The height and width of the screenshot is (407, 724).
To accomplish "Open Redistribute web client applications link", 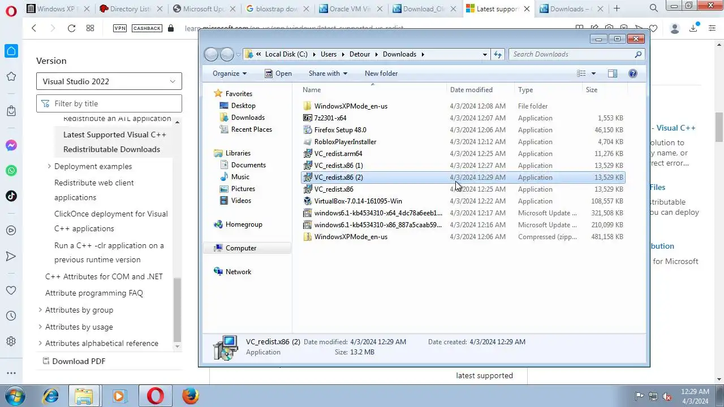I will (94, 190).
